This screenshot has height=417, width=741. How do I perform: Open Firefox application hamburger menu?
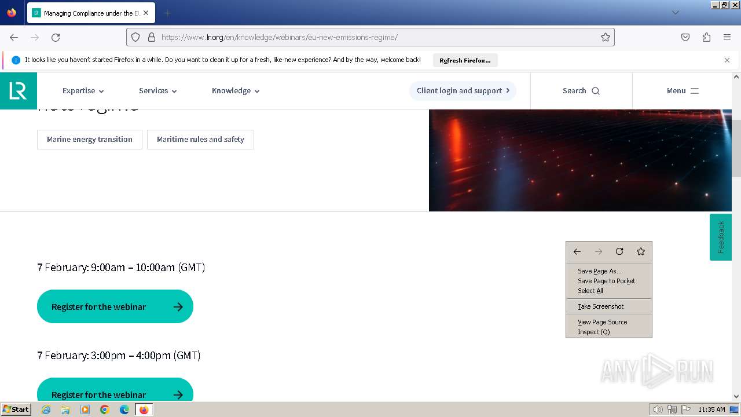pos(727,37)
